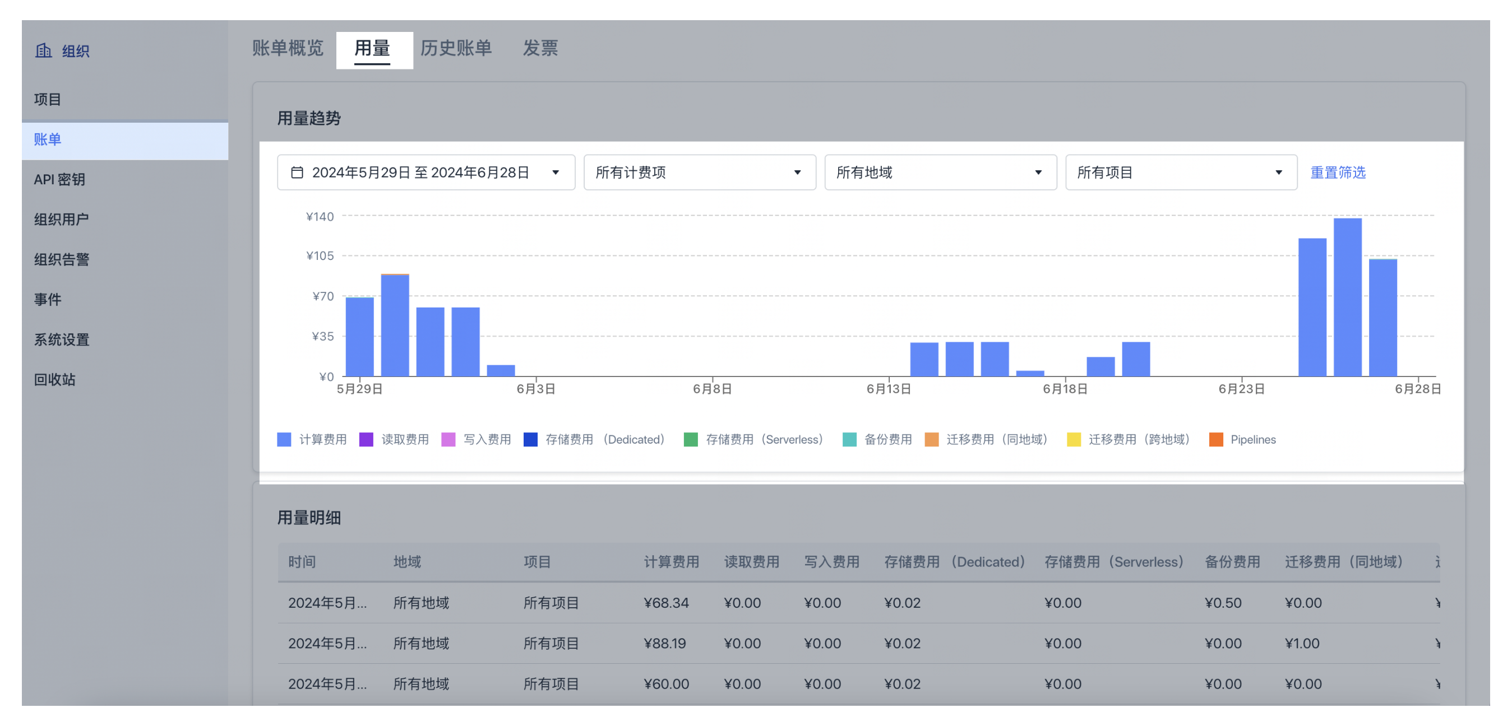Expand the 所有项目 dropdown
Screen dimensions: 1512x726
(x=1181, y=173)
